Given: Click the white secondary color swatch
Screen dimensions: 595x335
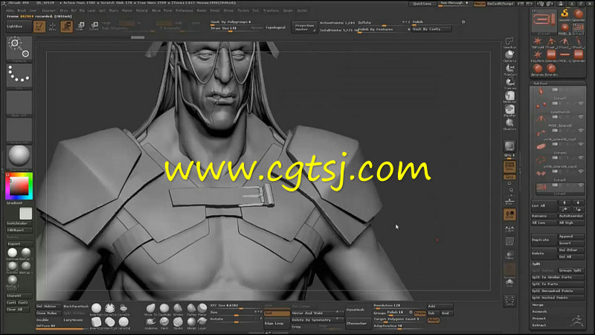Looking at the screenshot, I should pos(25,213).
